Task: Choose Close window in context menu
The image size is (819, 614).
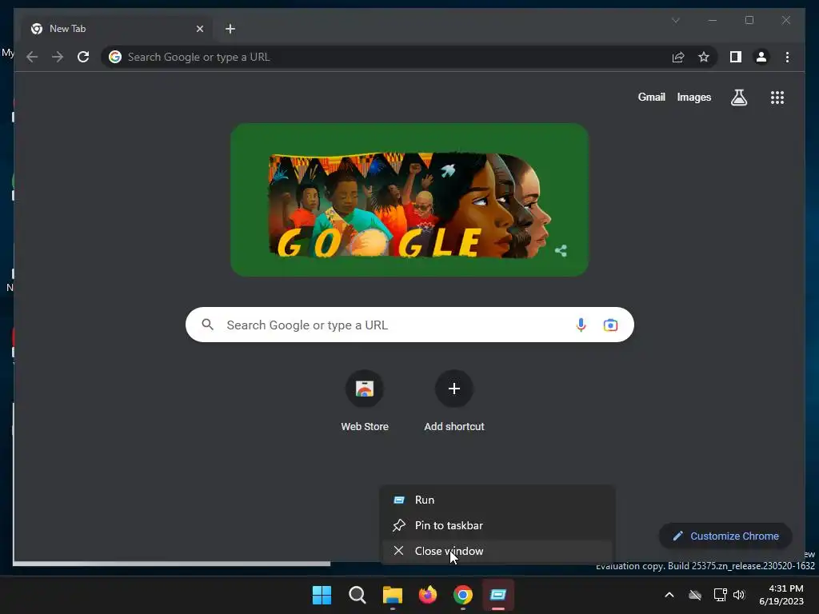Action: [x=497, y=551]
